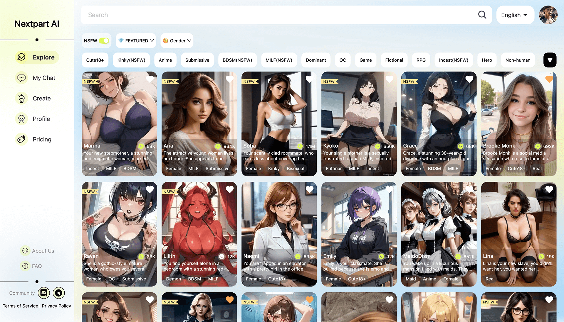
Task: Click the Discord community icon
Action: [x=43, y=293]
